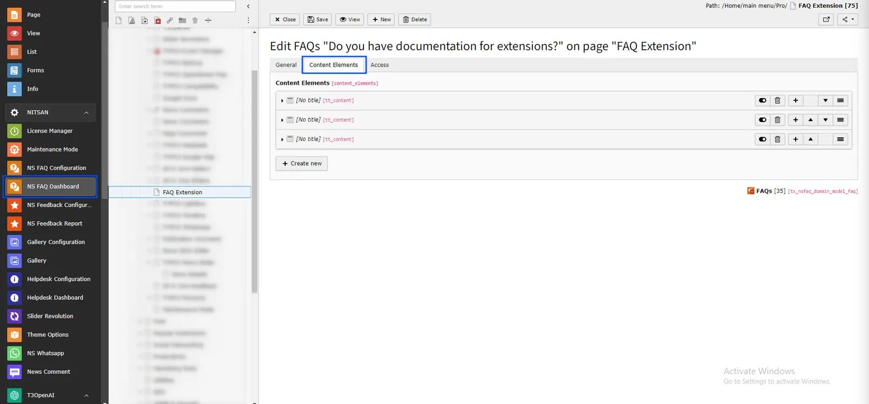The height and width of the screenshot is (404, 869).
Task: Add new element after third content element
Action: tap(796, 139)
